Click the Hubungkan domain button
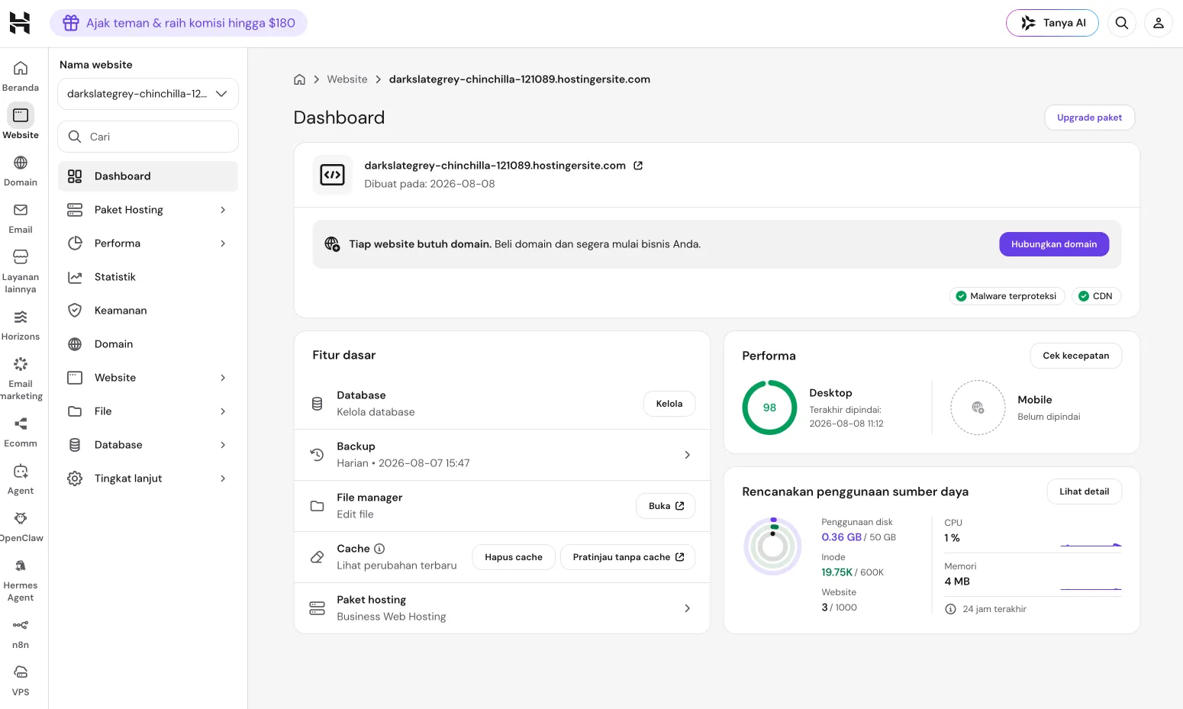The height and width of the screenshot is (709, 1183). [1054, 244]
